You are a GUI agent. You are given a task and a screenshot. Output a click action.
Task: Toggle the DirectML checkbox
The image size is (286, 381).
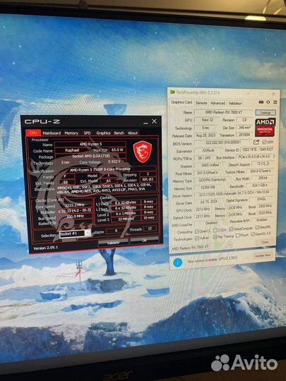click(257, 228)
